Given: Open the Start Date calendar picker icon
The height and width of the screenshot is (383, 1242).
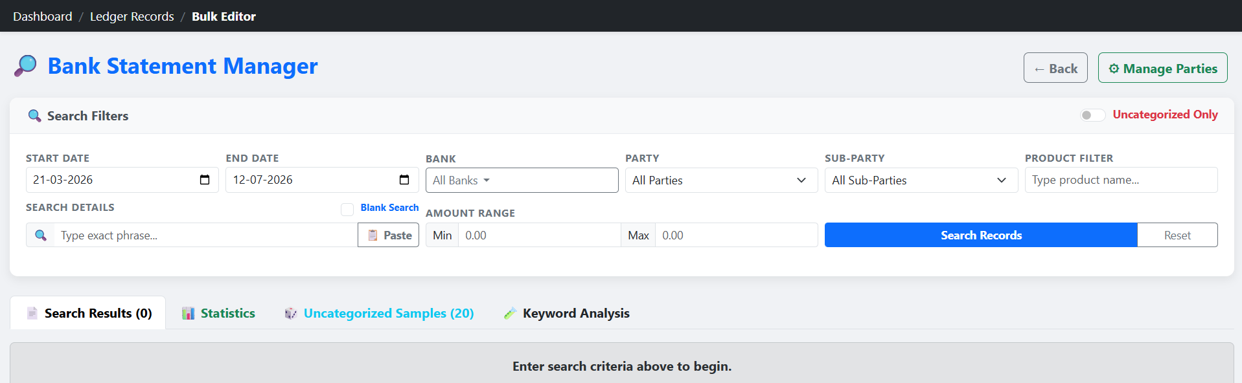Looking at the screenshot, I should click(x=205, y=180).
